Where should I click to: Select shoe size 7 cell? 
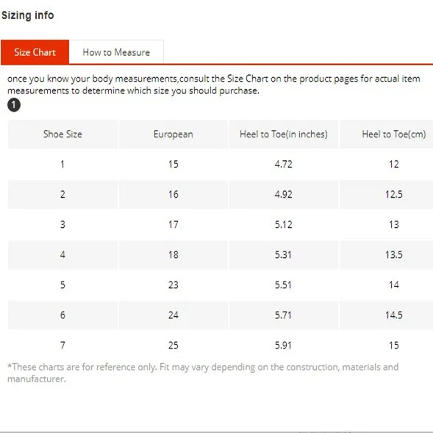[62, 346]
